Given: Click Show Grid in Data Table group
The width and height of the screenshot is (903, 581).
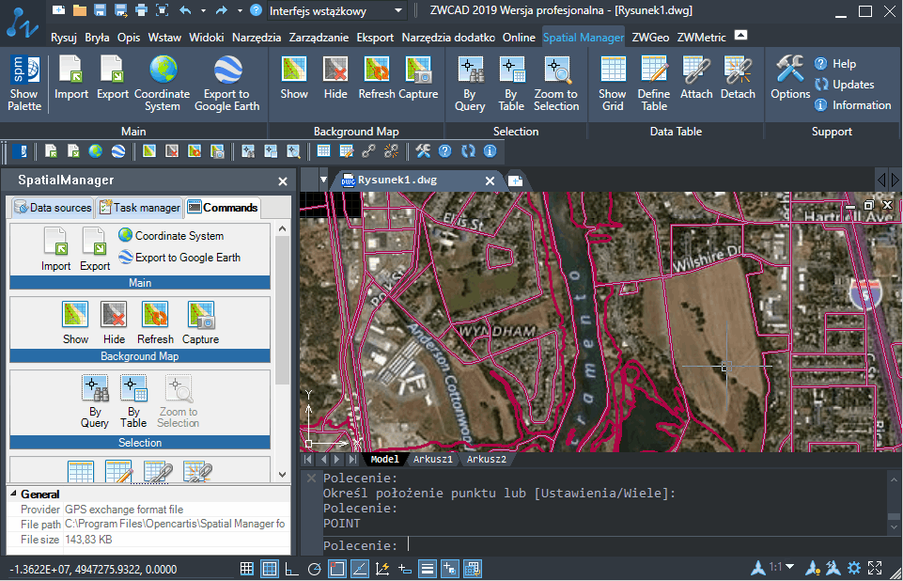Looking at the screenshot, I should pos(612,83).
